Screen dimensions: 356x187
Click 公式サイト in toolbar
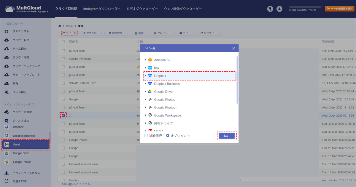(x=209, y=33)
